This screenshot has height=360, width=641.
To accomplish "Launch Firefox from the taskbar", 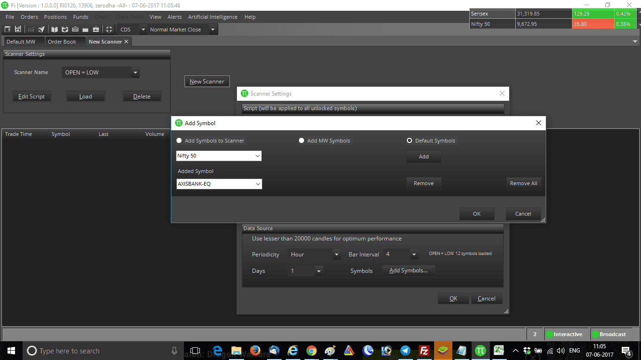I will (x=255, y=351).
